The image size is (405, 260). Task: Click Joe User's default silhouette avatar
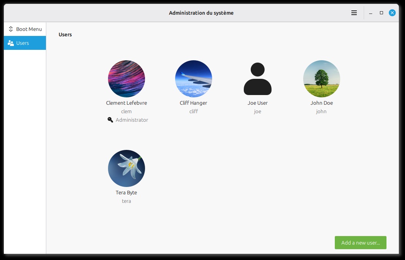point(257,78)
